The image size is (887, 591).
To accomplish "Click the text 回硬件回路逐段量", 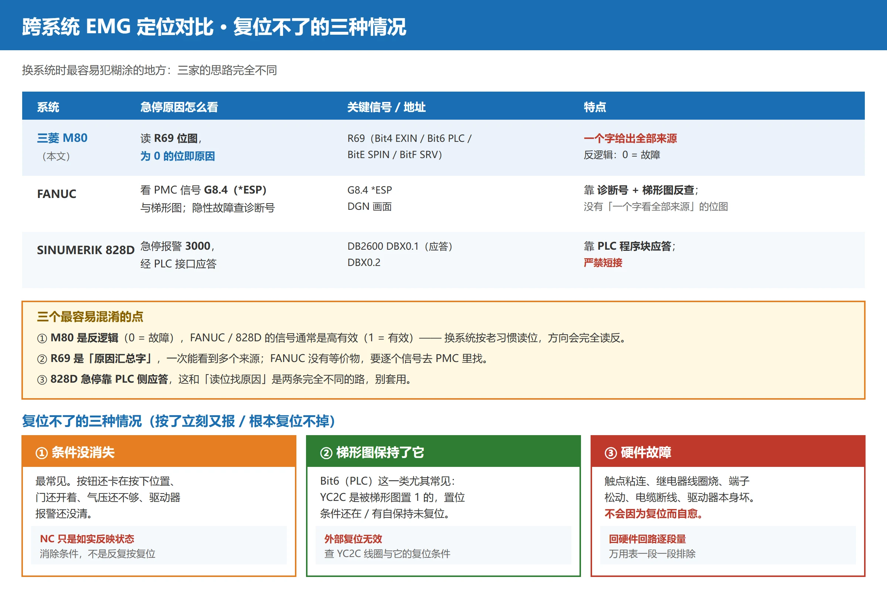I will pos(647,539).
